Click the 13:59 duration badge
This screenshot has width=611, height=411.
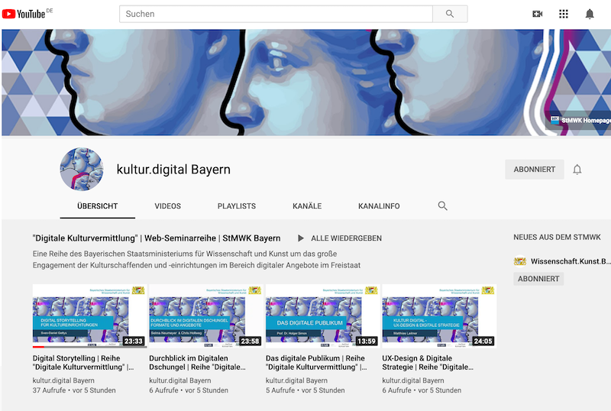(367, 341)
